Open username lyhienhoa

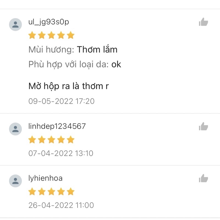tap(45, 178)
